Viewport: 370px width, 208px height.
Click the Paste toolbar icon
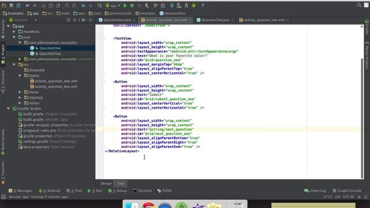(x=58, y=5)
